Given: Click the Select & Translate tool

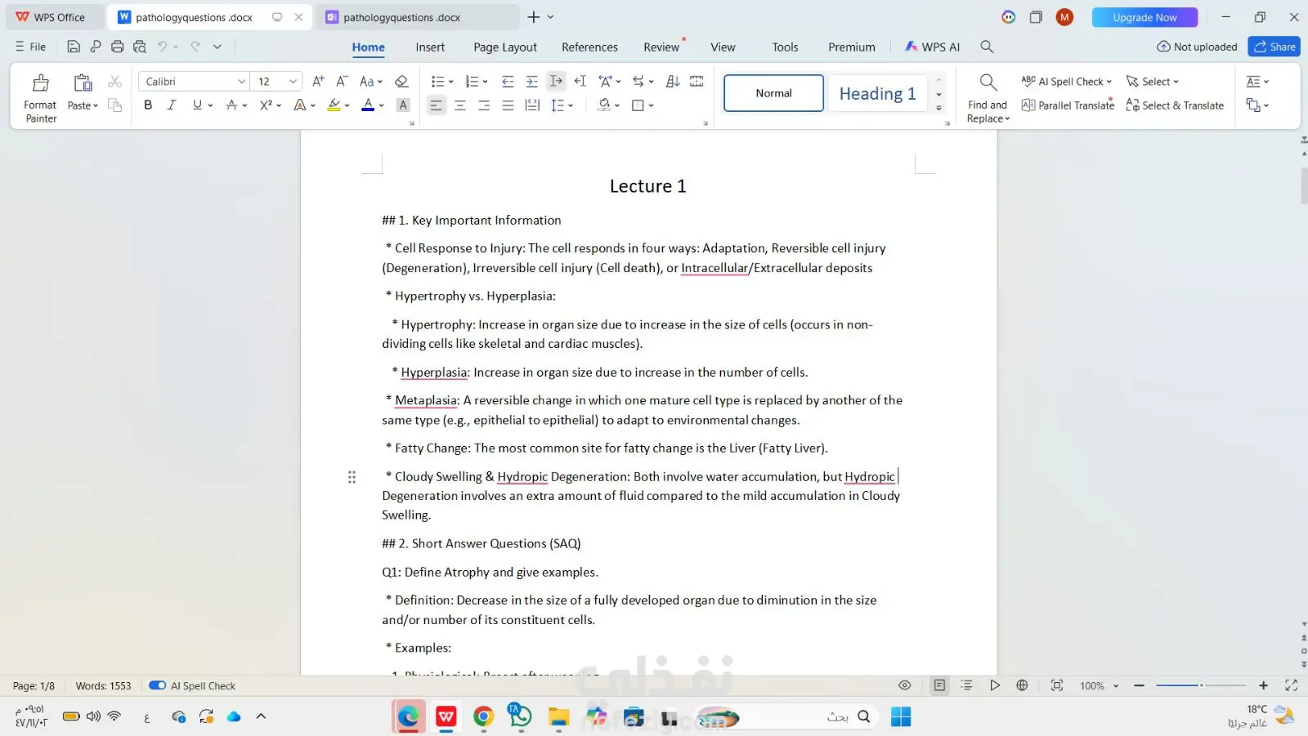Looking at the screenshot, I should [x=1175, y=105].
